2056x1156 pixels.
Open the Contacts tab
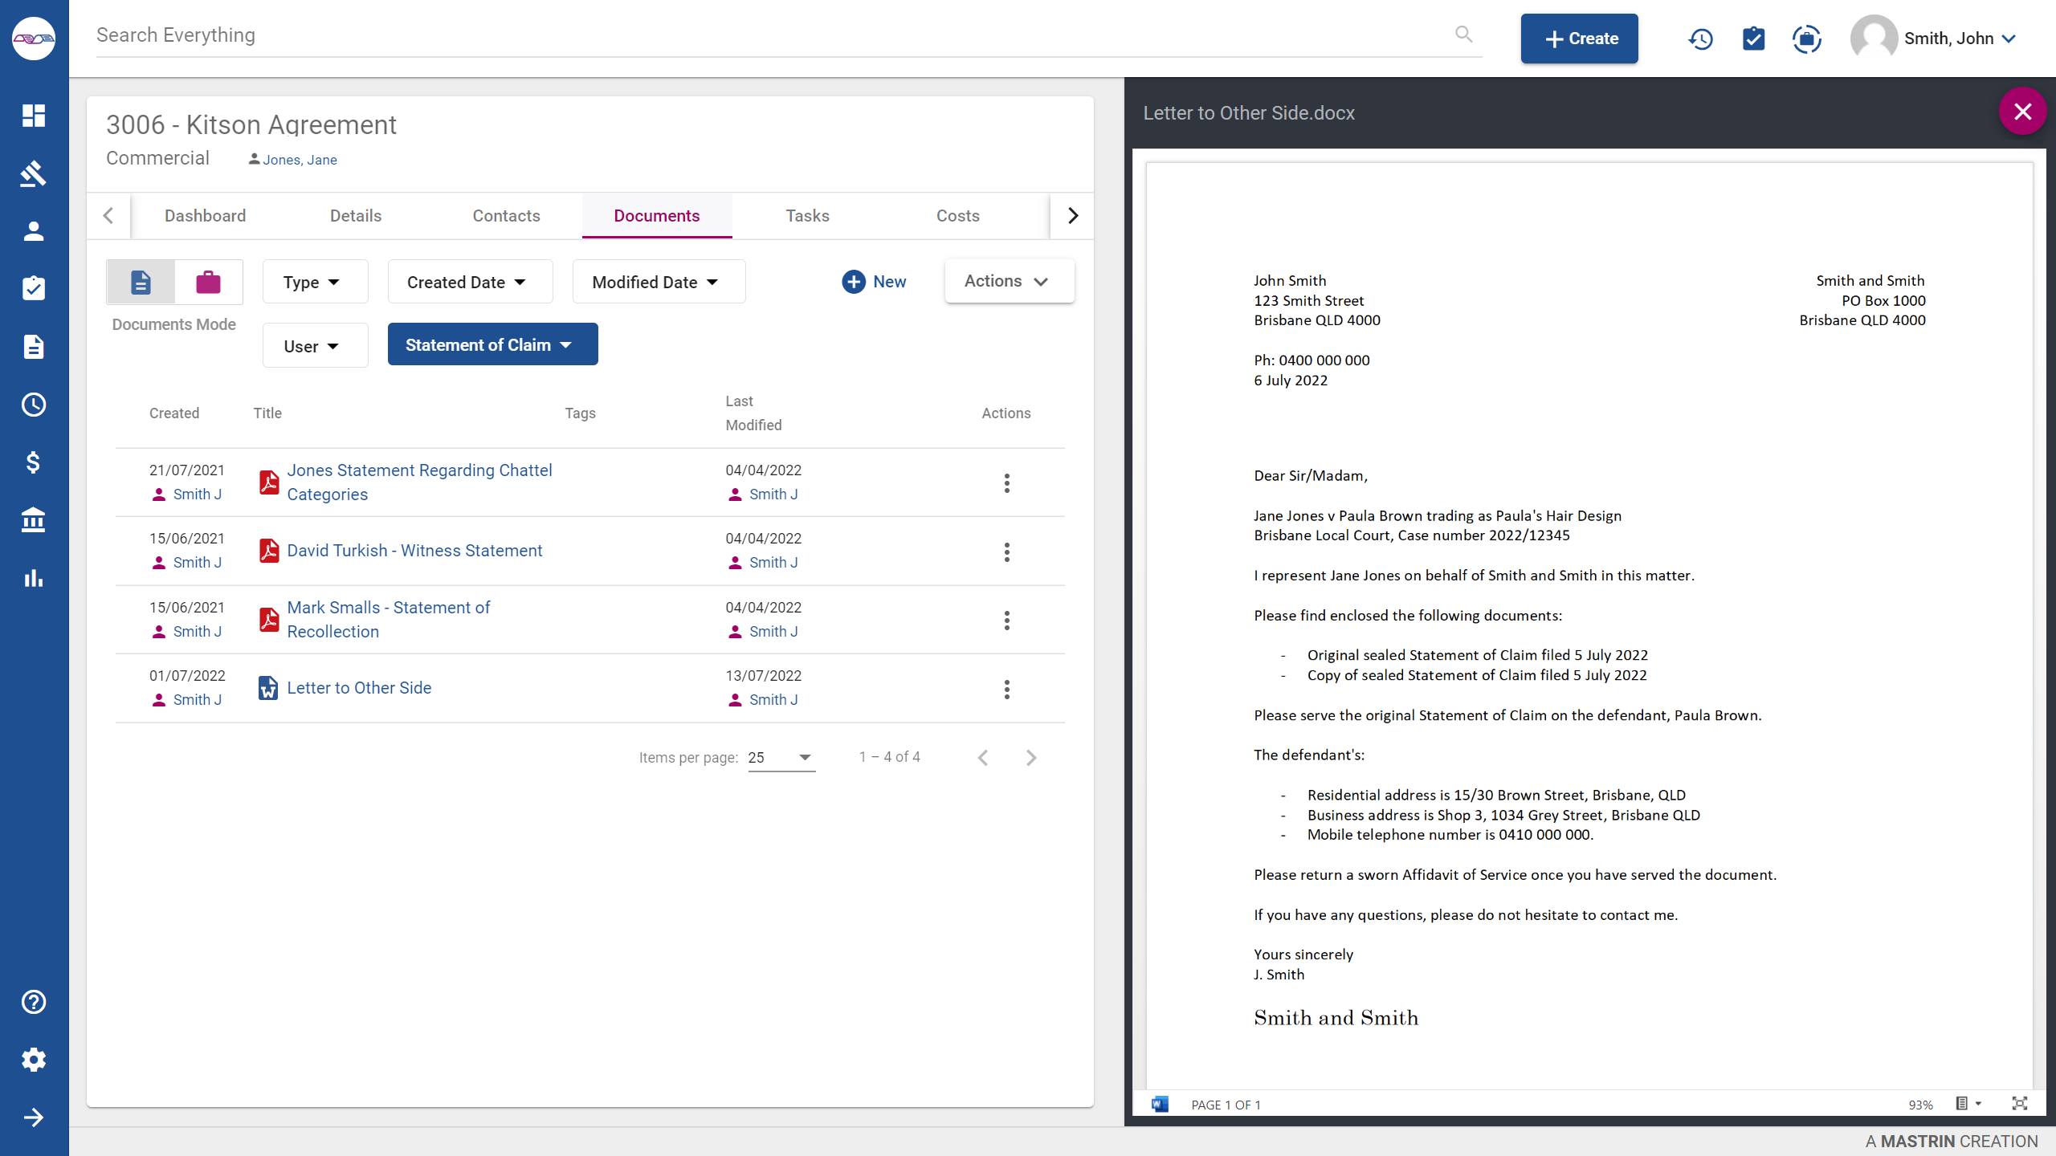(x=506, y=215)
